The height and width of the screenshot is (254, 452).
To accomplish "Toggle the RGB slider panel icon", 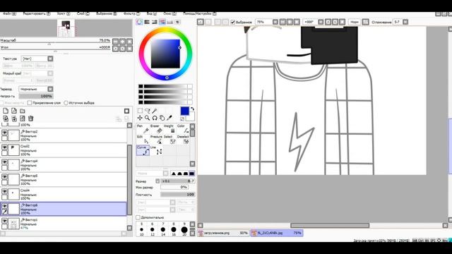I will pos(147,22).
